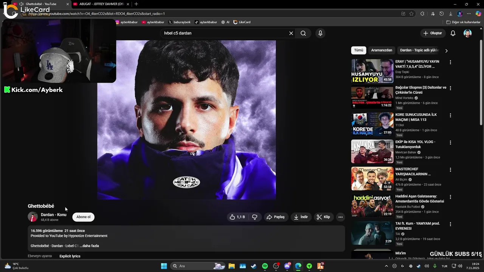
Task: Open Diğer sık kullanılanlar bookmarks folder
Action: [x=463, y=22]
